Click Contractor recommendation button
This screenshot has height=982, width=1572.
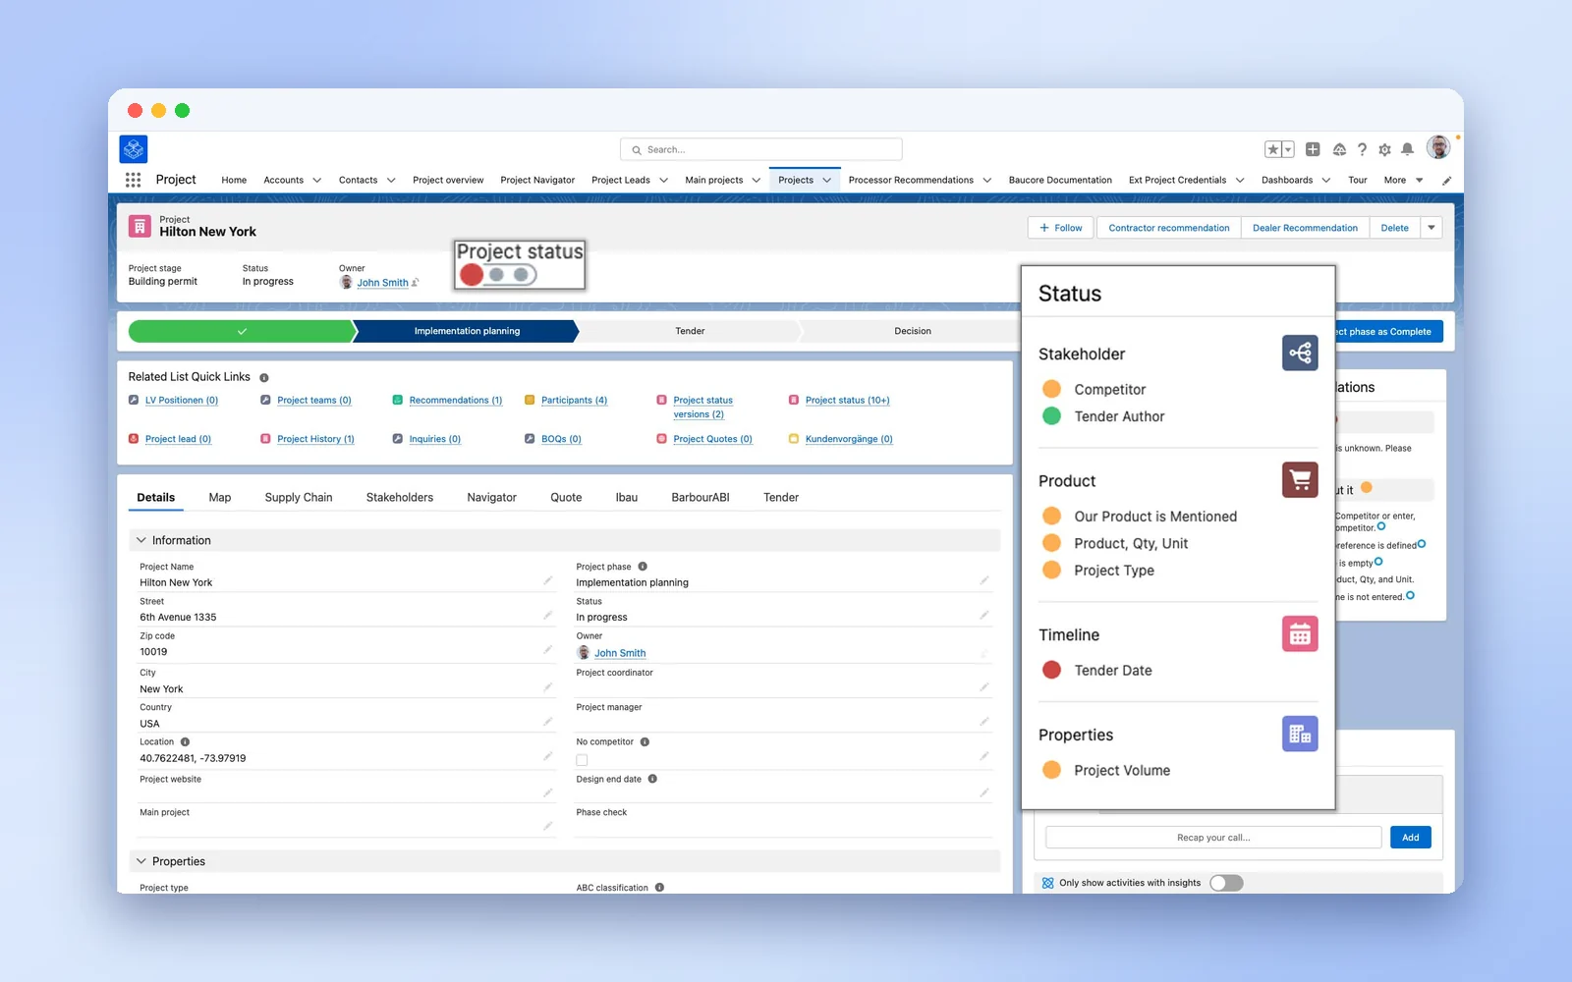coord(1169,228)
